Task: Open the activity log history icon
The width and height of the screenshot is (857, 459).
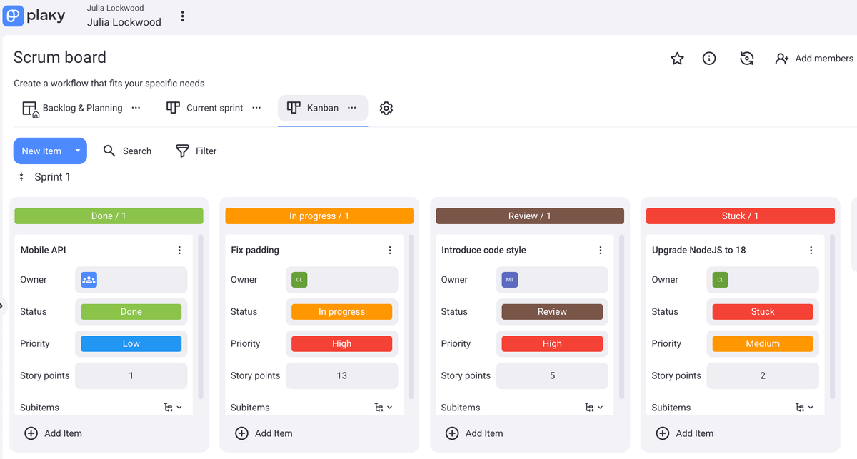Action: 747,59
